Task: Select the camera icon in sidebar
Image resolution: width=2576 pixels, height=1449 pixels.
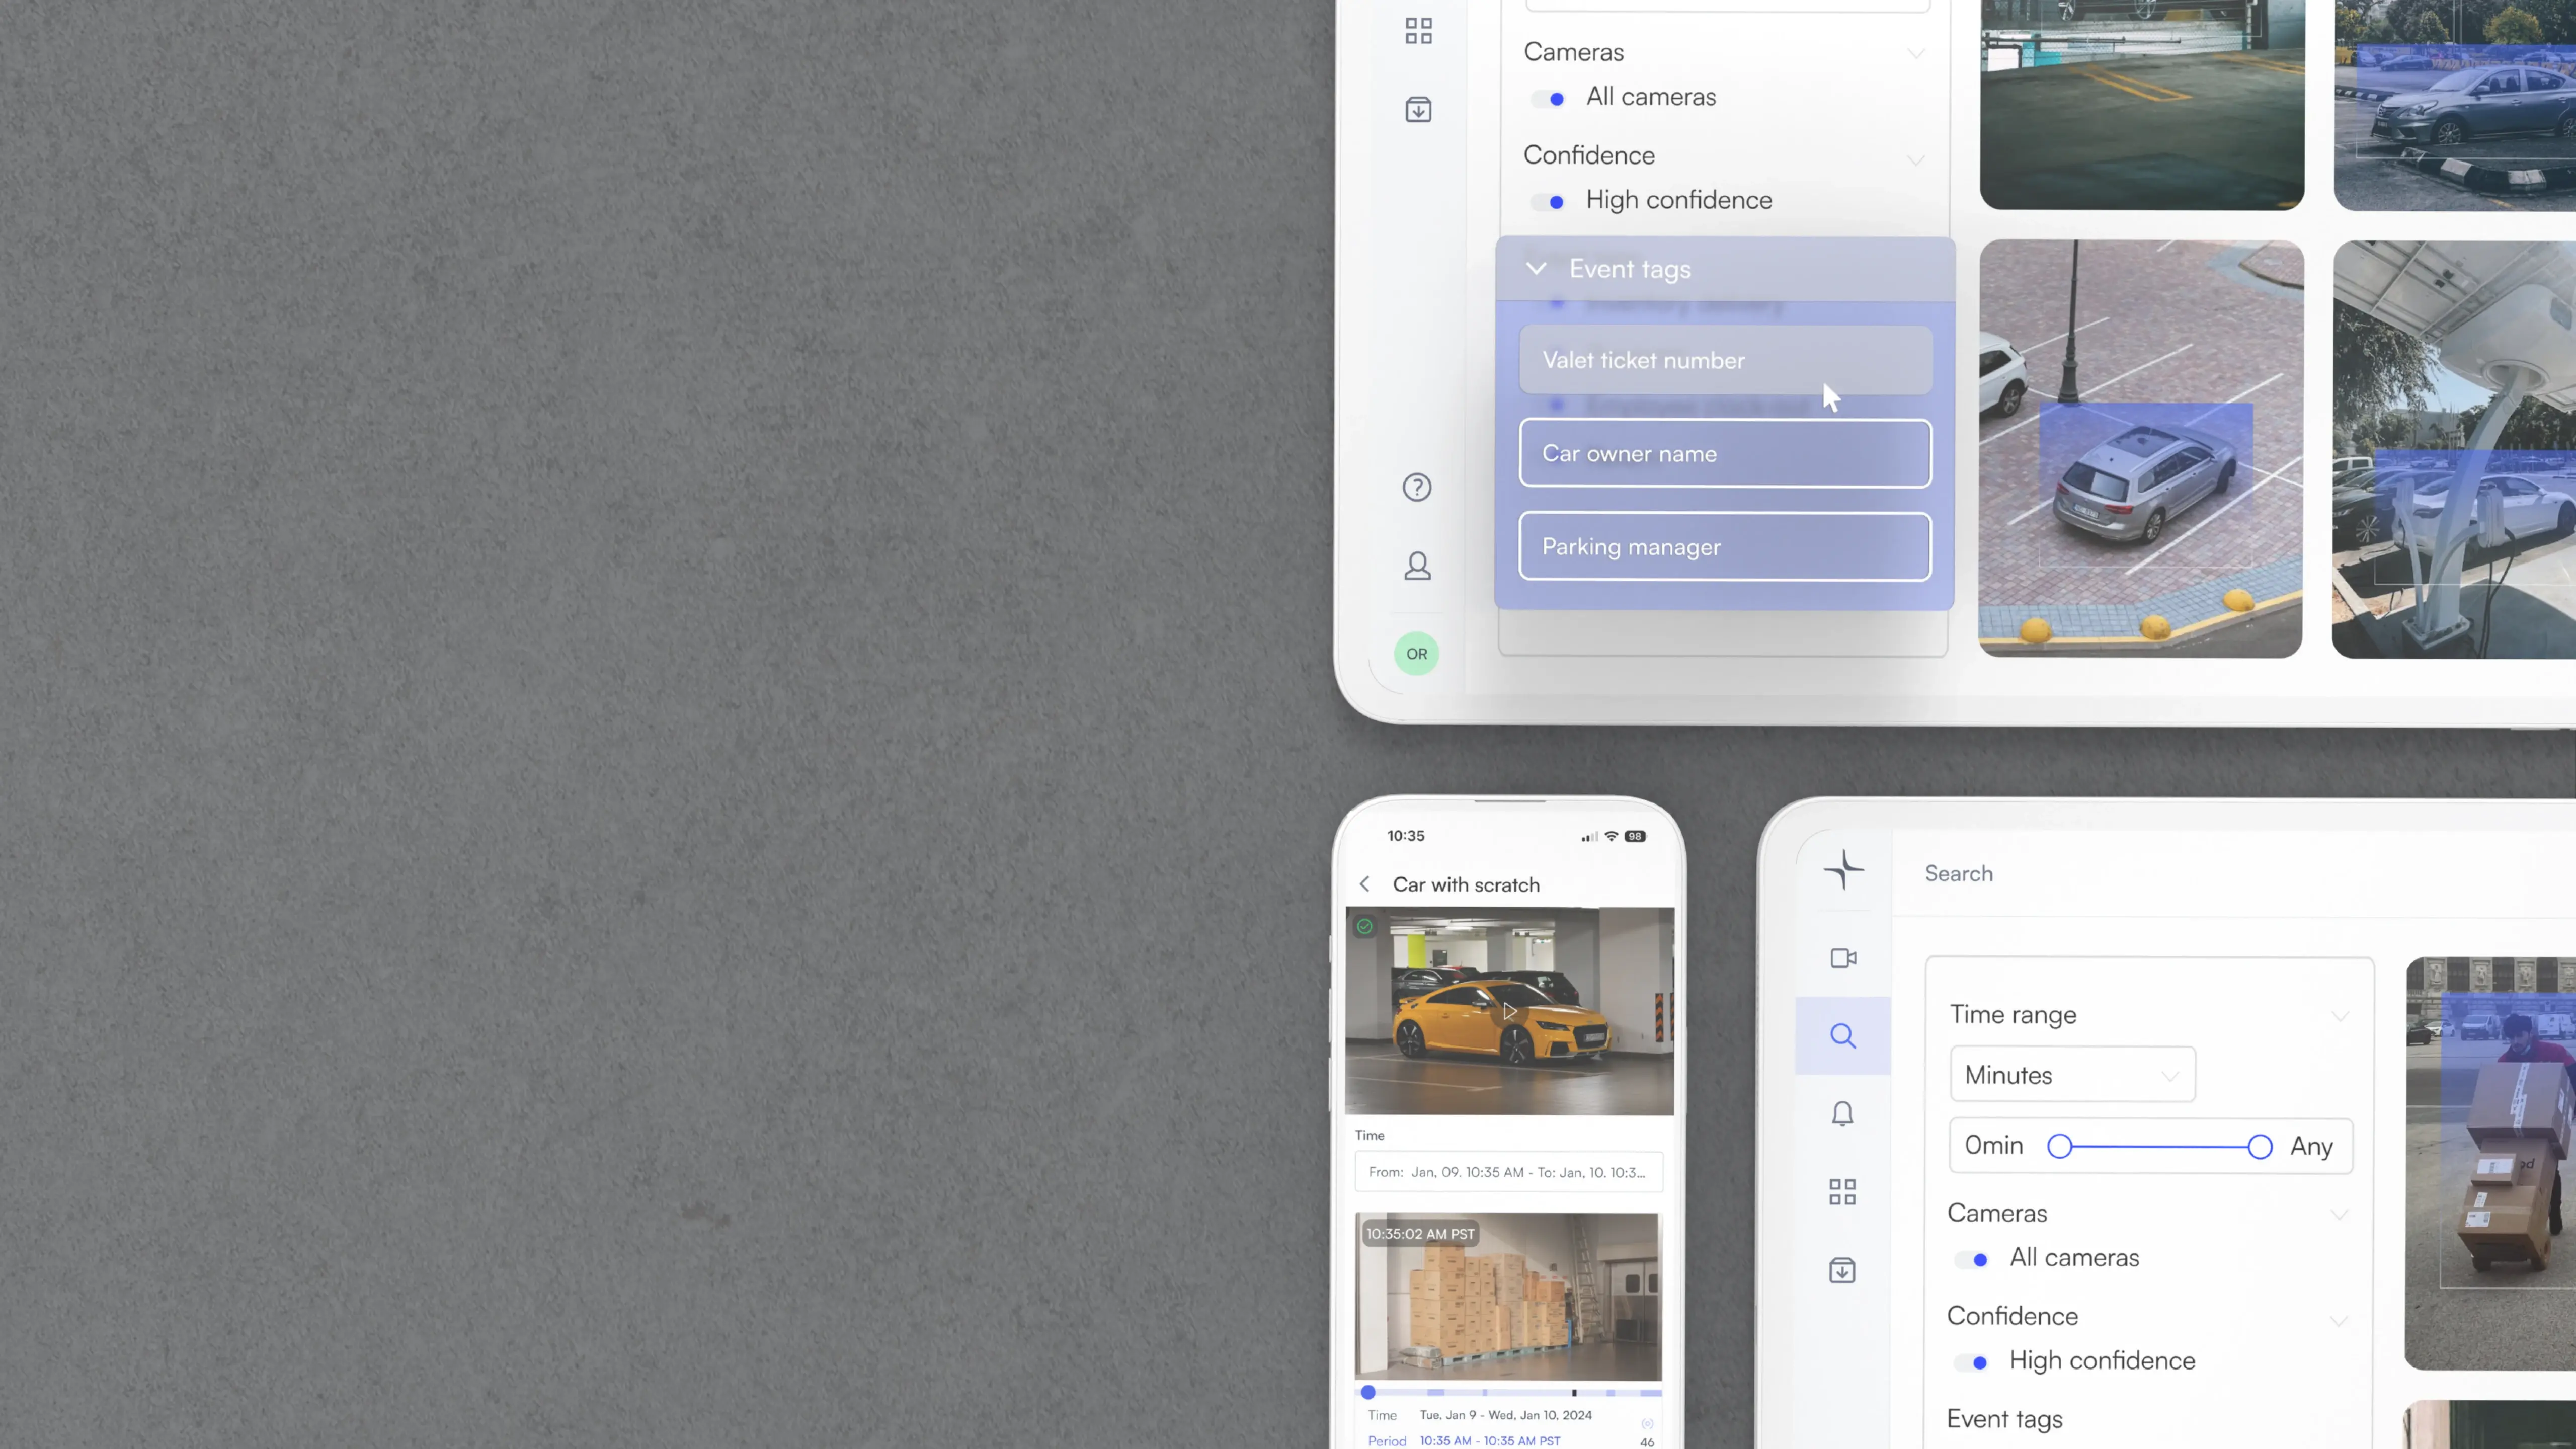Action: (1842, 957)
